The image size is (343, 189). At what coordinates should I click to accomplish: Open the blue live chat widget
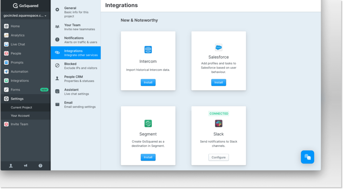[307, 157]
